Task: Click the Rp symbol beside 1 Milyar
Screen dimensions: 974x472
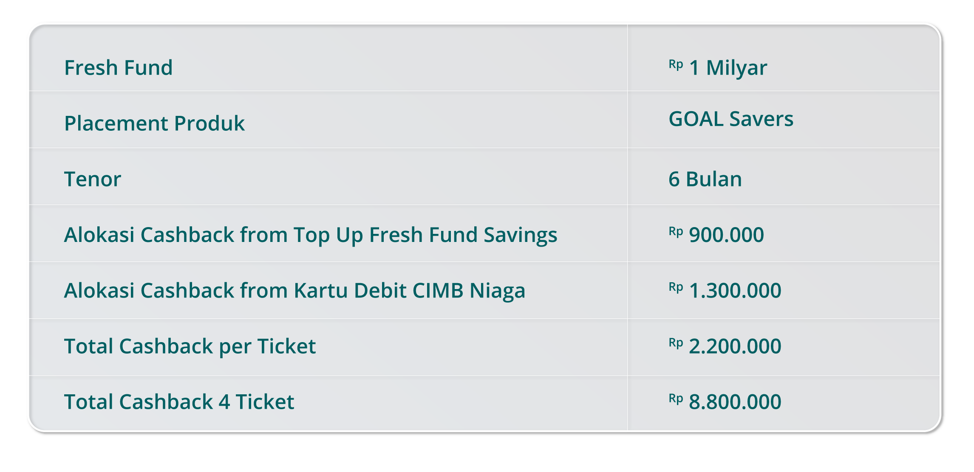Action: pos(676,64)
